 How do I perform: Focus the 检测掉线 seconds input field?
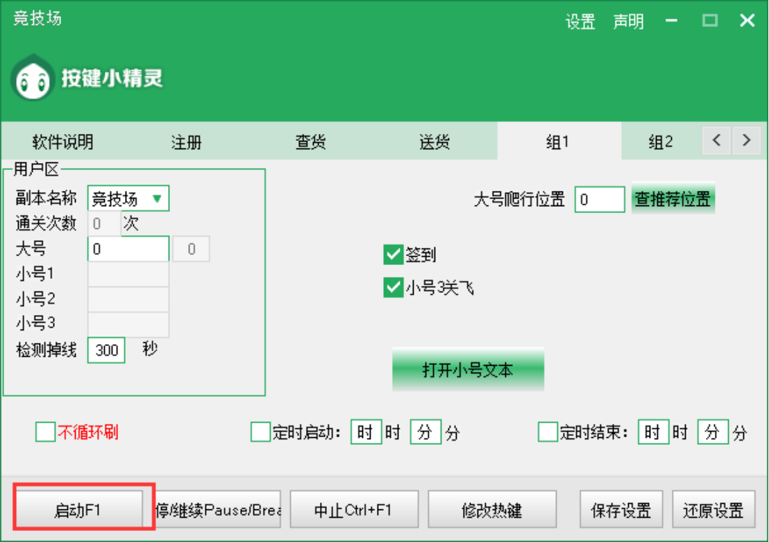tap(106, 350)
